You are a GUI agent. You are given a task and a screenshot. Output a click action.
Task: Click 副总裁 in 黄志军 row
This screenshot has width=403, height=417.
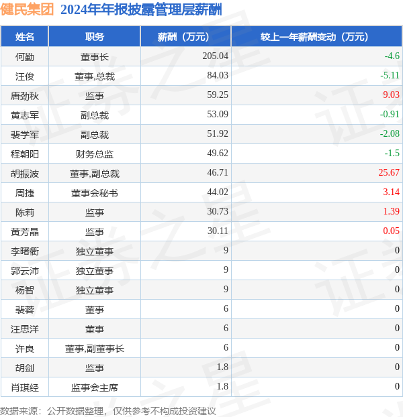click(x=95, y=115)
